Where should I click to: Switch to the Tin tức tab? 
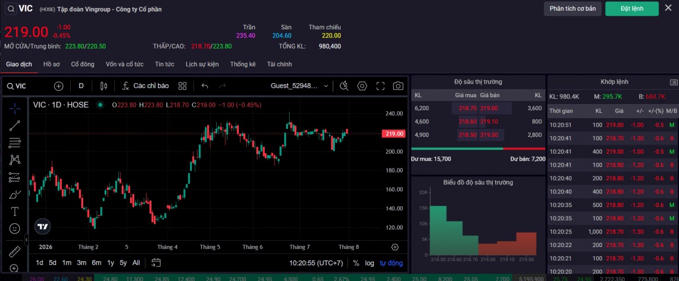[165, 64]
